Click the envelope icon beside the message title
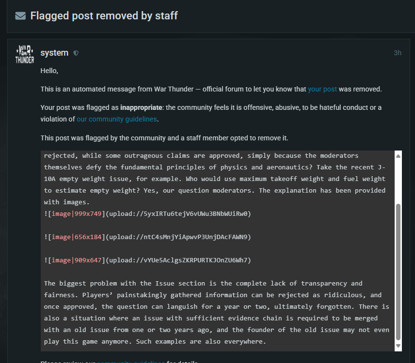The width and height of the screenshot is (415, 363). click(x=20, y=16)
